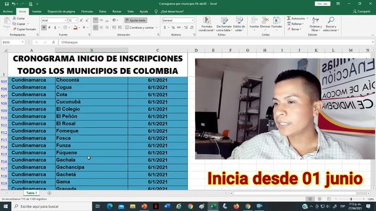376x211 pixels.
Task: Toggle Underline (S) formatting
Action: tap(55, 28)
